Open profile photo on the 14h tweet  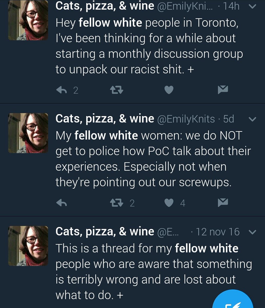28,20
